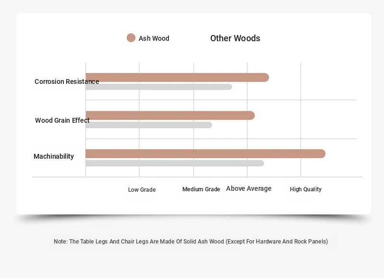384x279 pixels.
Task: Click the Wood Grain Effect category label
Action: pos(62,120)
